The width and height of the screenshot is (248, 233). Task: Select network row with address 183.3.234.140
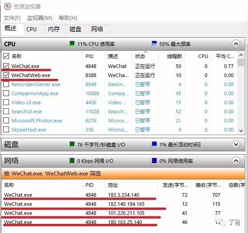[x=123, y=195]
